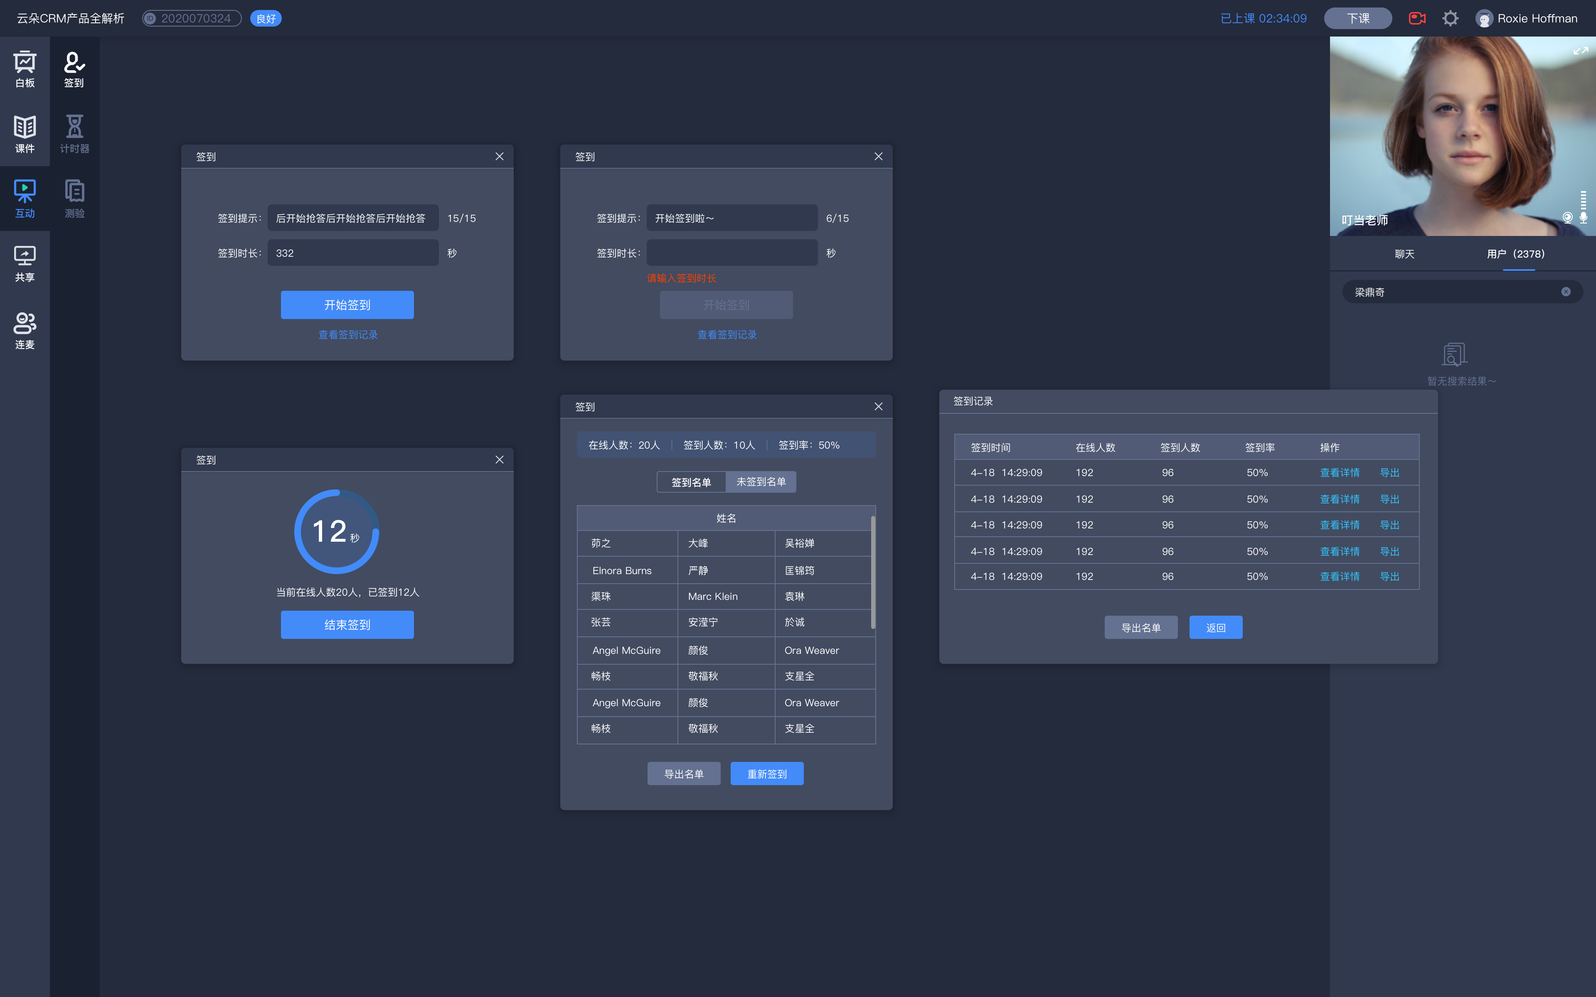
Task: Click 结束签到 (End Sign-in) button
Action: click(x=347, y=624)
